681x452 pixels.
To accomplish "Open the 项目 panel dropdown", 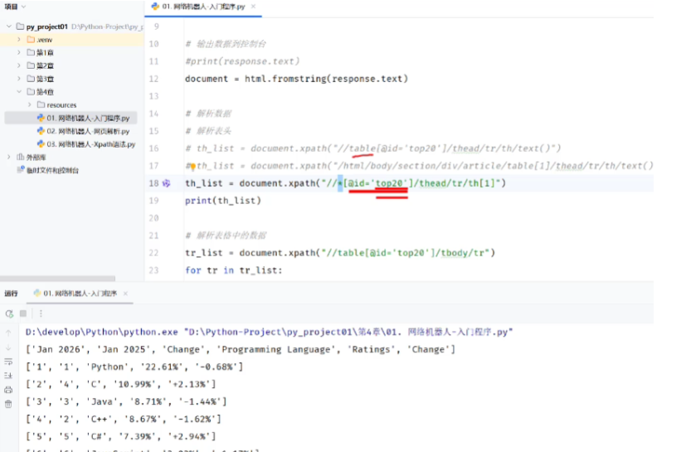I will [24, 7].
